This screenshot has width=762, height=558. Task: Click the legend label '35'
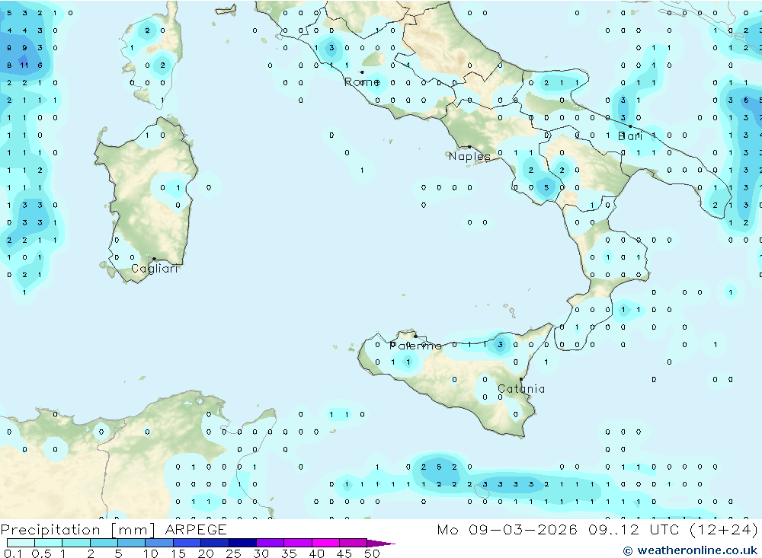pos(289,553)
